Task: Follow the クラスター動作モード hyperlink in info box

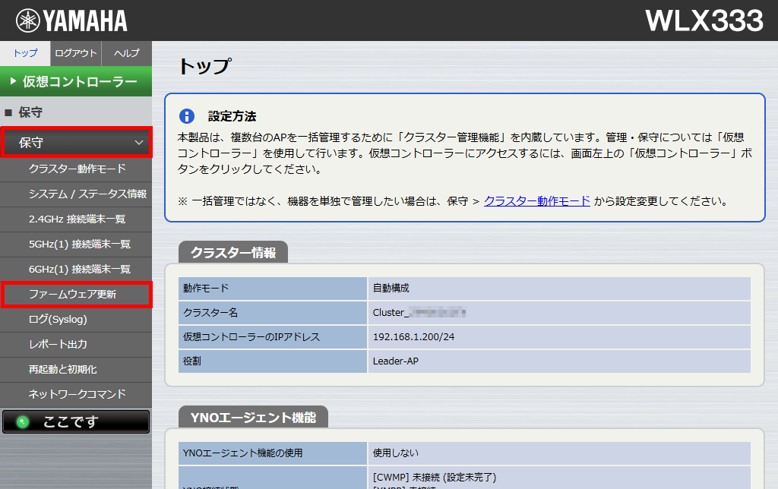Action: (x=537, y=201)
